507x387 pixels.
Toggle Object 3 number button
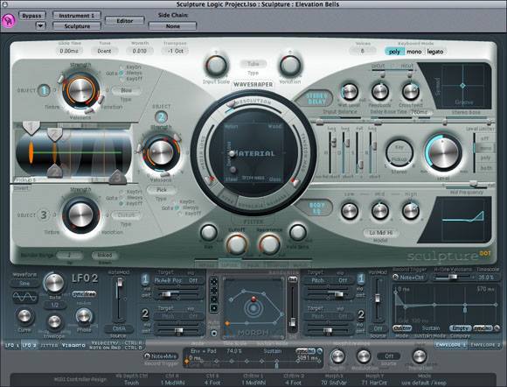(x=44, y=215)
